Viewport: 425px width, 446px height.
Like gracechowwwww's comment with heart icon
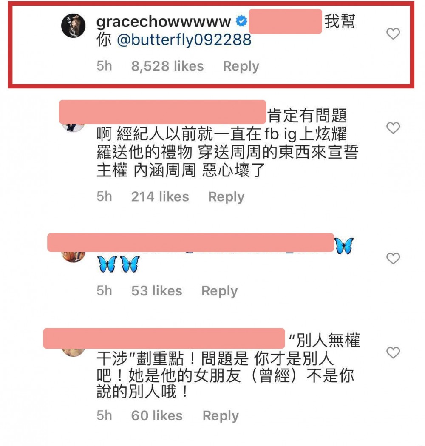tap(393, 34)
